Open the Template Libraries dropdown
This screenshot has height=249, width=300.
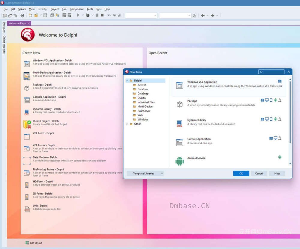145,173
